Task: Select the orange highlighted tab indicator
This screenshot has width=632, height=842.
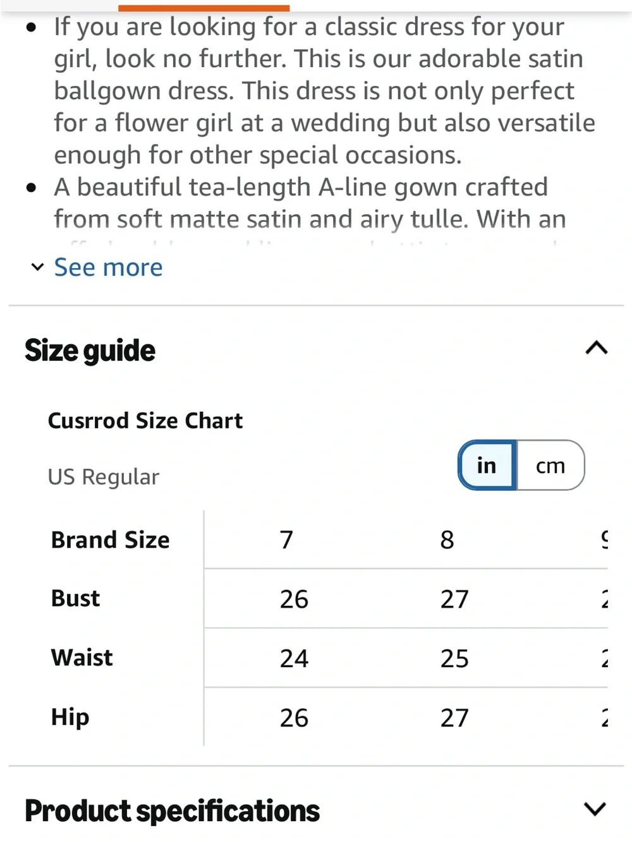Action: click(204, 8)
